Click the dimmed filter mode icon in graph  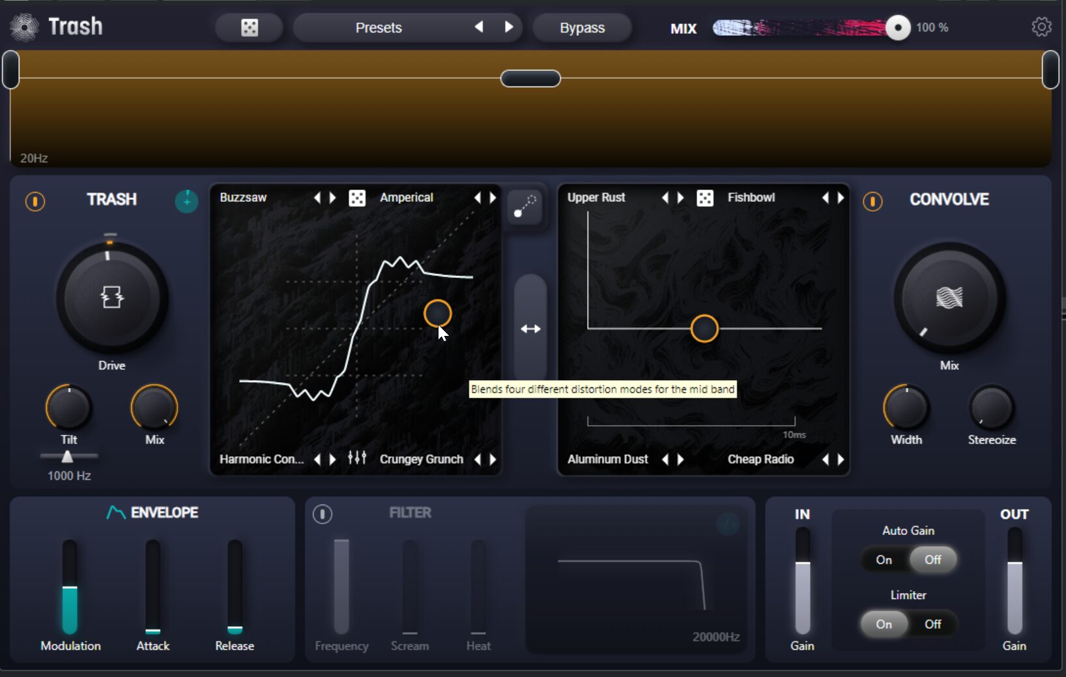(728, 523)
